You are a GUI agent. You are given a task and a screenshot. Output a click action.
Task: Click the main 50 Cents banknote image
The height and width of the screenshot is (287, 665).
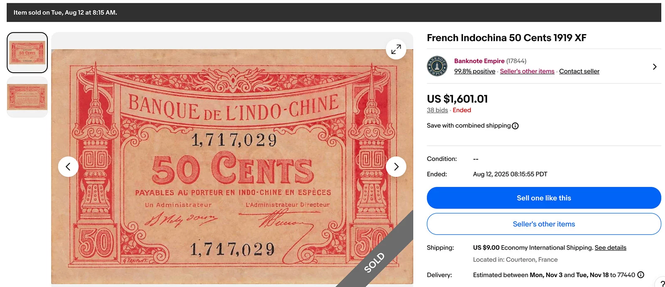[x=232, y=167]
